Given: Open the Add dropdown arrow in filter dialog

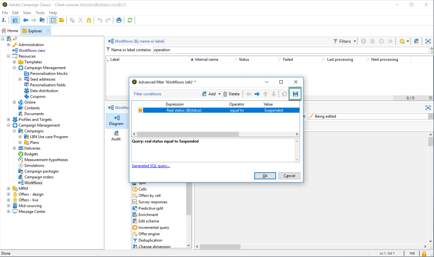Looking at the screenshot, I should pyautogui.click(x=219, y=94).
